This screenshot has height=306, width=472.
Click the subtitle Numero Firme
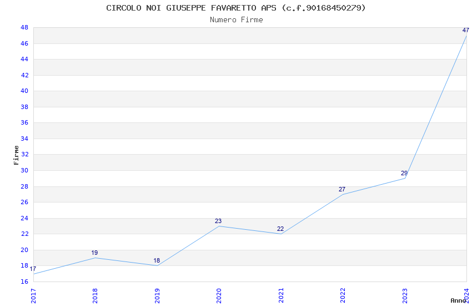tap(237, 20)
